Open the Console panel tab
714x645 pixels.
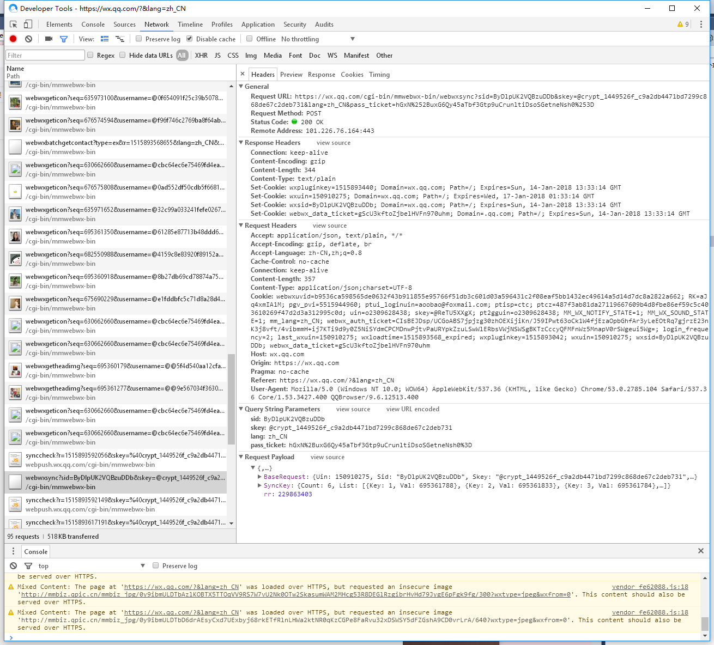pos(93,25)
